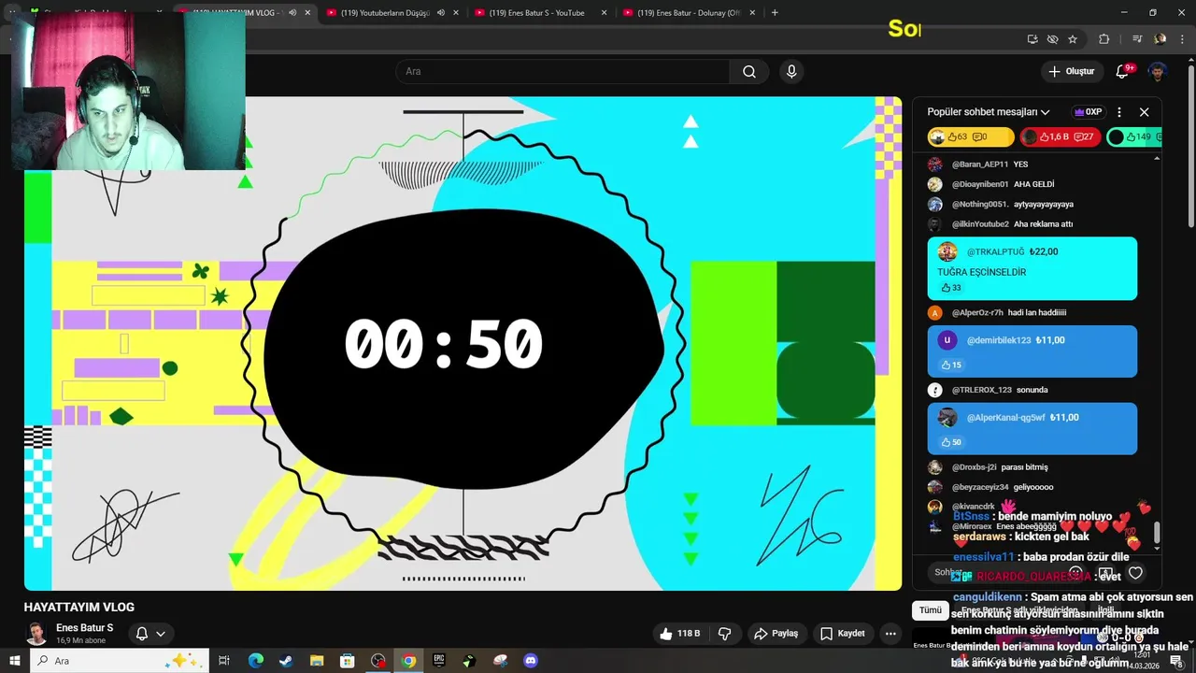Open Task View on taskbar

[x=224, y=661]
